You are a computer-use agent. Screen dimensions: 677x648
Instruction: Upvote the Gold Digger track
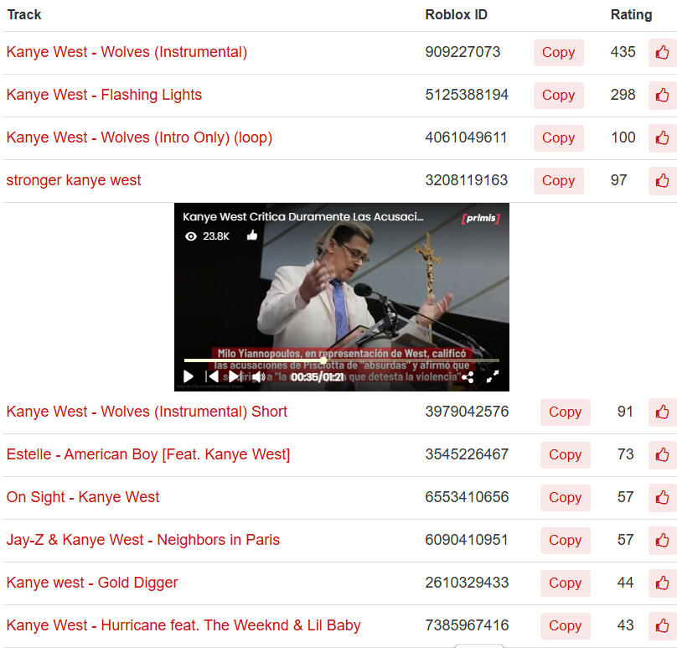coord(662,583)
